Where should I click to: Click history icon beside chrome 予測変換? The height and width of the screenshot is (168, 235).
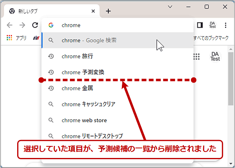(51, 72)
